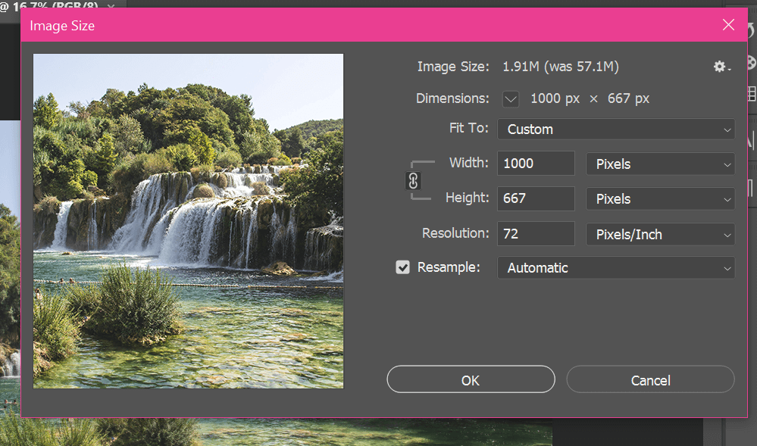Click the Width field showing 1000
This screenshot has height=446, width=757.
536,164
